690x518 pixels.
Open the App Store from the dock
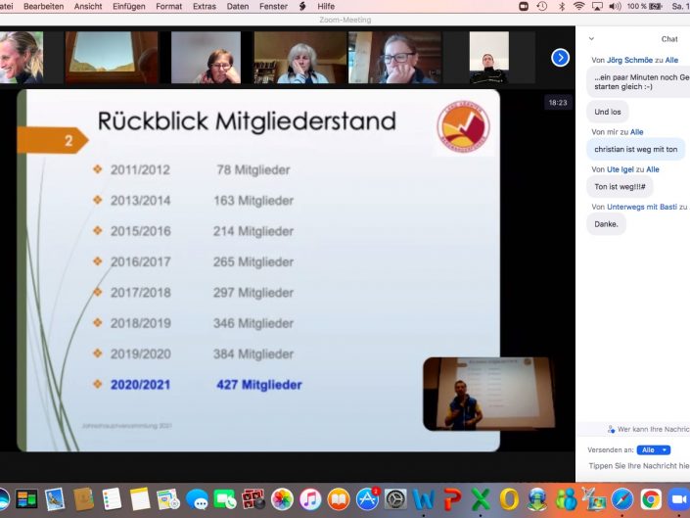coord(368,499)
